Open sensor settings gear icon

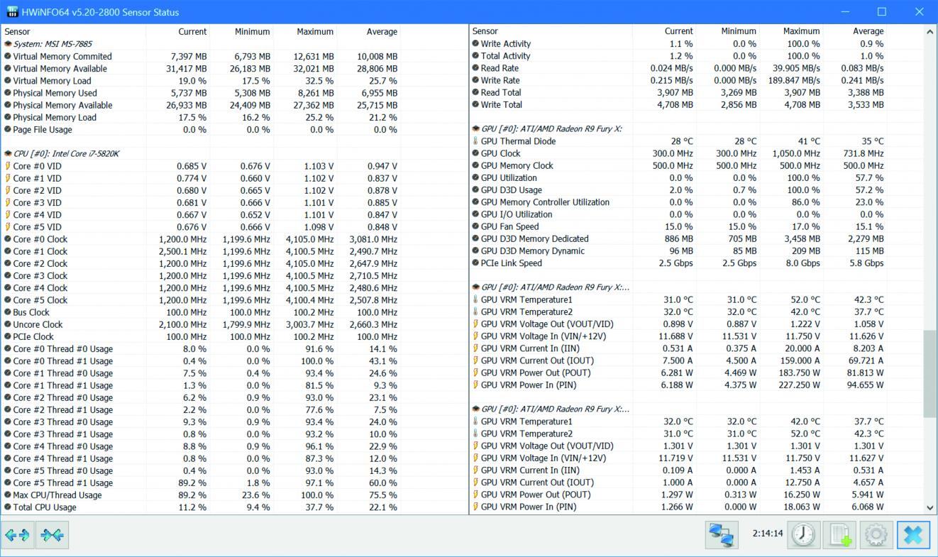876,534
